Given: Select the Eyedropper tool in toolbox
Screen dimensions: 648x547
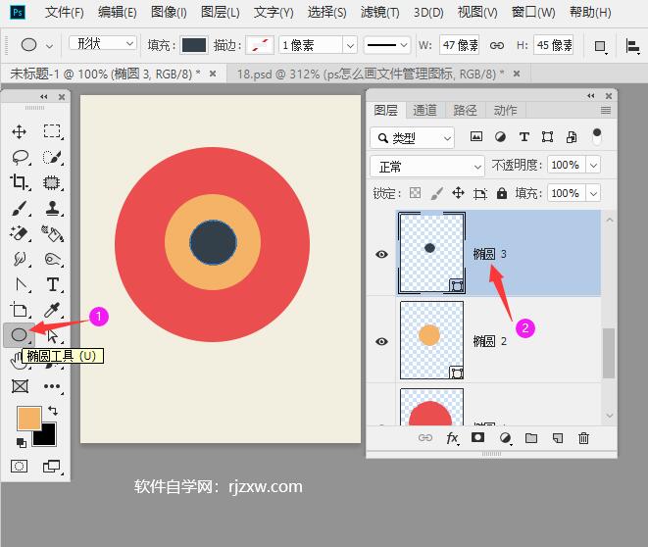Looking at the screenshot, I should 53,310.
